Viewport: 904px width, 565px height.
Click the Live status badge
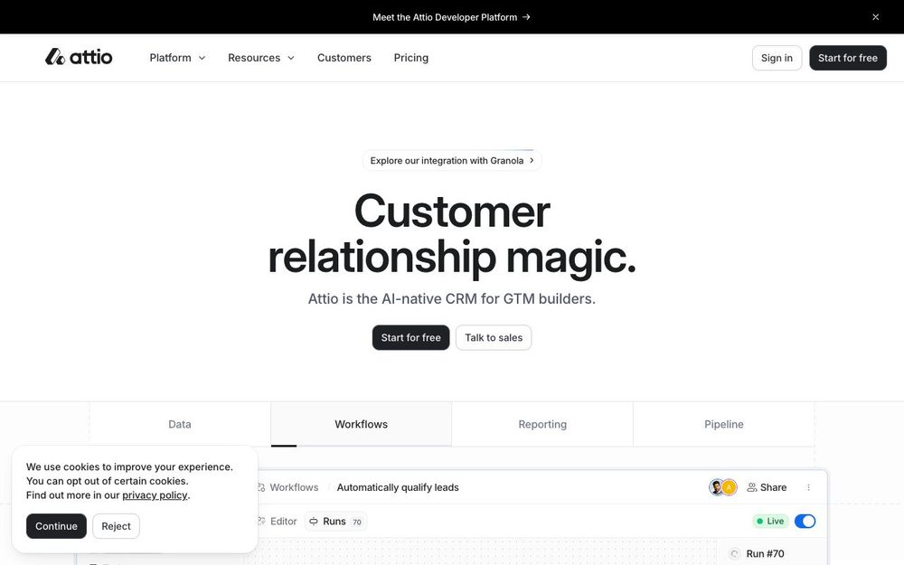click(770, 522)
